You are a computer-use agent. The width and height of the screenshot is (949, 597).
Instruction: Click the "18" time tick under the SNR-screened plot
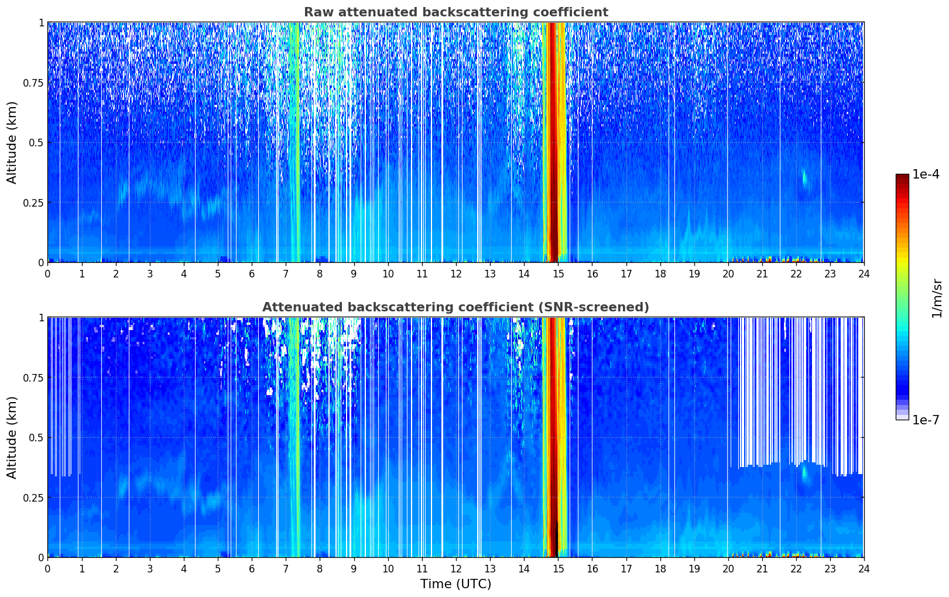pyautogui.click(x=660, y=569)
